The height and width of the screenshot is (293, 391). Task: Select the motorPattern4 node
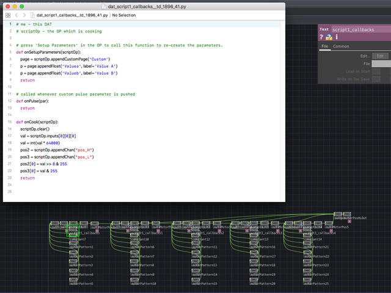(73, 271)
